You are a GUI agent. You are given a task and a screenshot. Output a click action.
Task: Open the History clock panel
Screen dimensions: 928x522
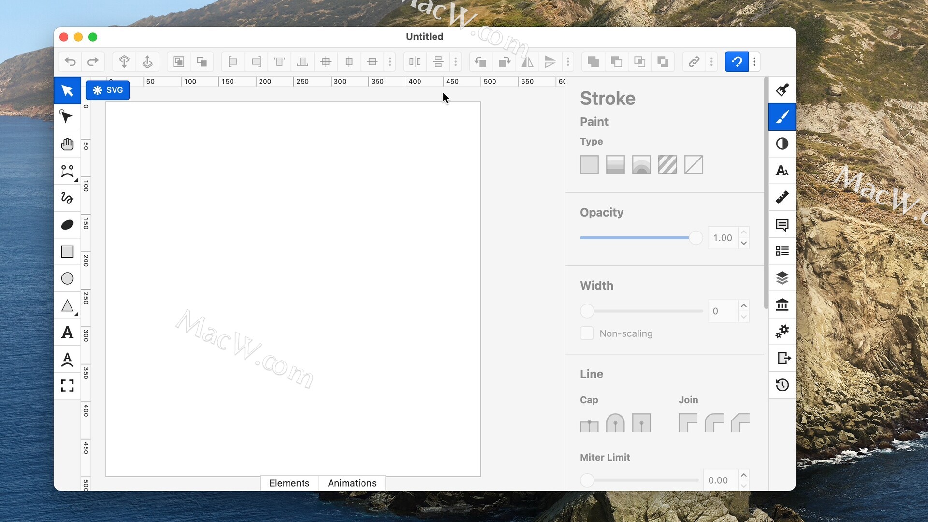(782, 385)
